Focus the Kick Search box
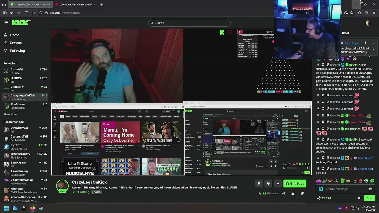 189,23
